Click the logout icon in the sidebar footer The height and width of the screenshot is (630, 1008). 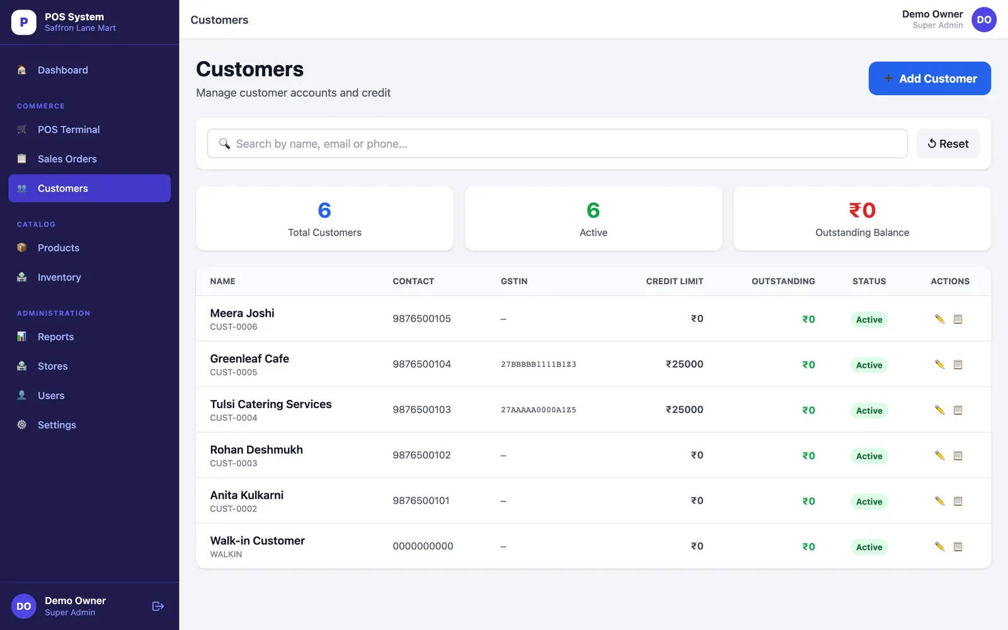coord(158,606)
